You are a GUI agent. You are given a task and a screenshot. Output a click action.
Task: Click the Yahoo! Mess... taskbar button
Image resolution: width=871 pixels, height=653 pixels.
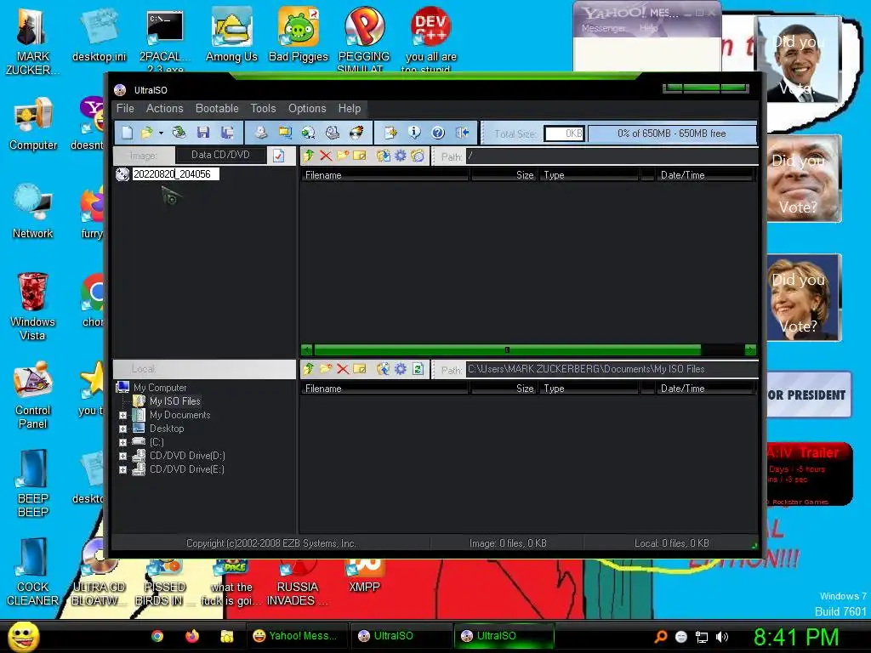pyautogui.click(x=295, y=636)
